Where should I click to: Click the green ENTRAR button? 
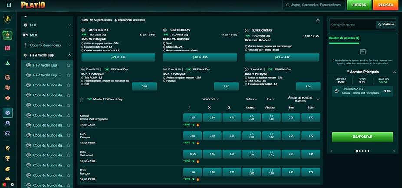tap(359, 5)
